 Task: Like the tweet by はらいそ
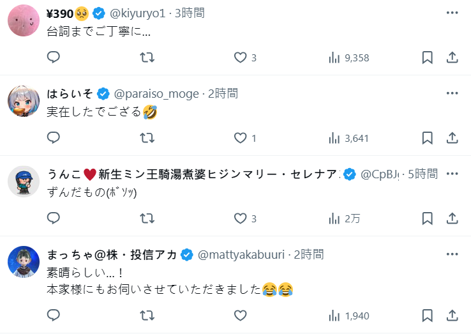240,138
